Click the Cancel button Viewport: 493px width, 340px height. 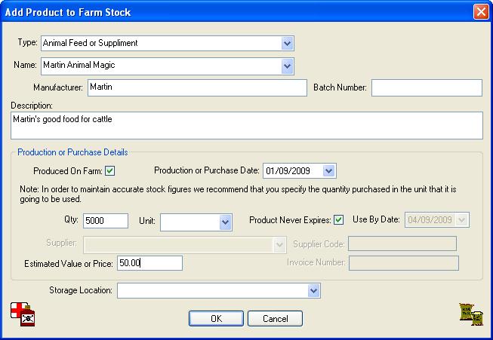click(275, 318)
